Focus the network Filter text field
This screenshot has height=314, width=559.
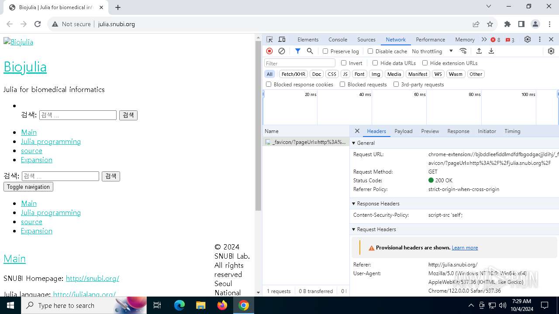point(300,63)
